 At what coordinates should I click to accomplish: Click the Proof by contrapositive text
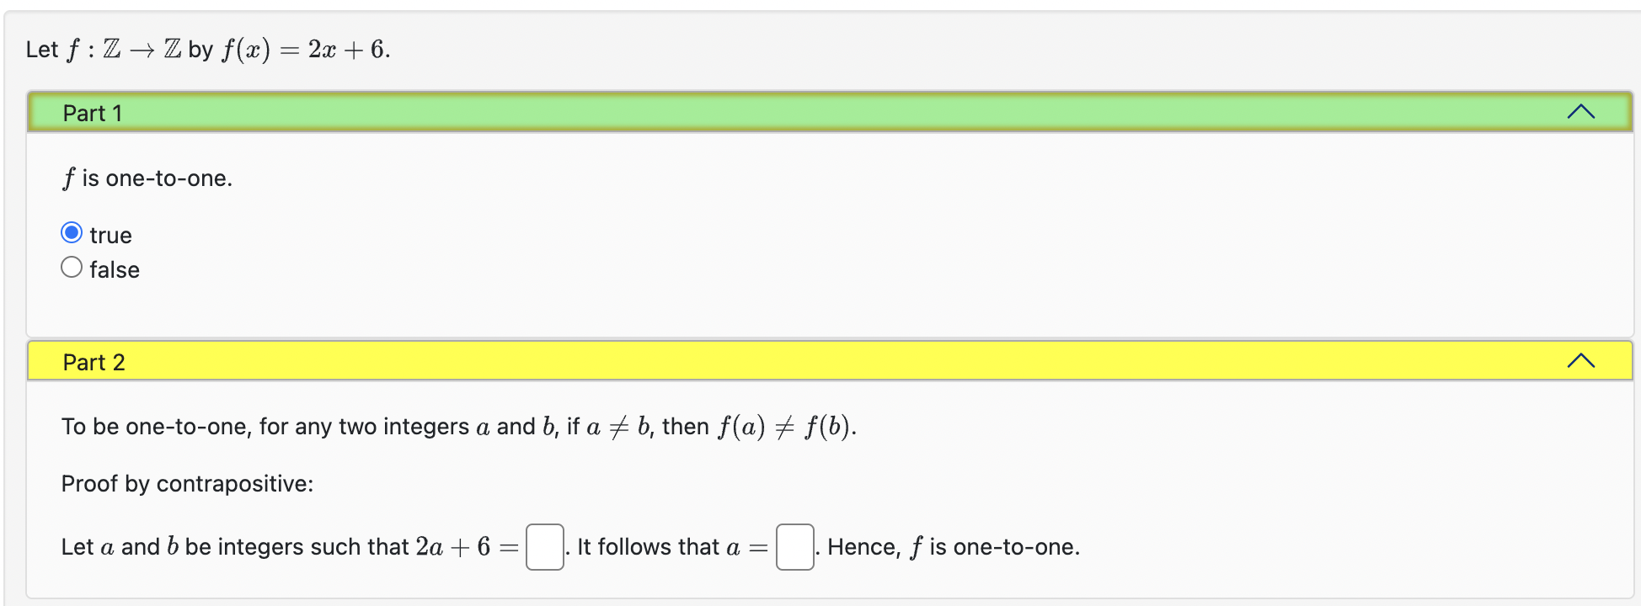(x=187, y=483)
